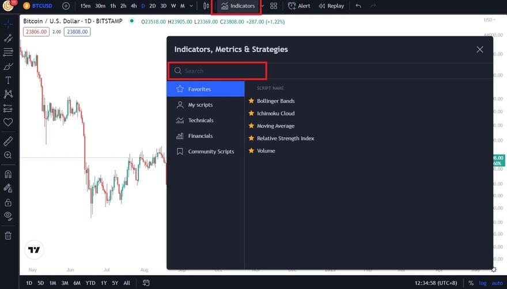The height and width of the screenshot is (289, 507).
Task: Select the 4h timeframe
Action: pos(134,6)
